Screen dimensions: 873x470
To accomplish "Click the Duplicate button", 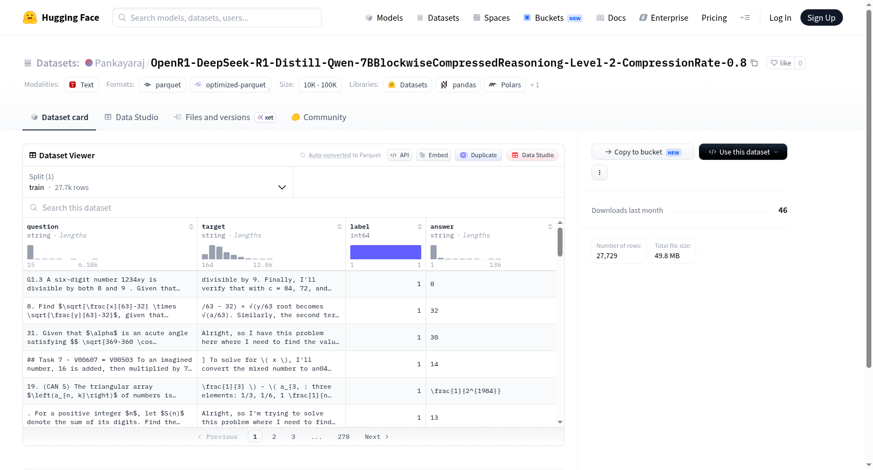I will pyautogui.click(x=479, y=155).
